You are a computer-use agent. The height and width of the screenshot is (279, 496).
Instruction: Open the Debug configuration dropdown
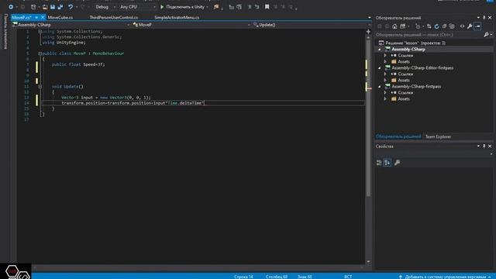pyautogui.click(x=105, y=7)
